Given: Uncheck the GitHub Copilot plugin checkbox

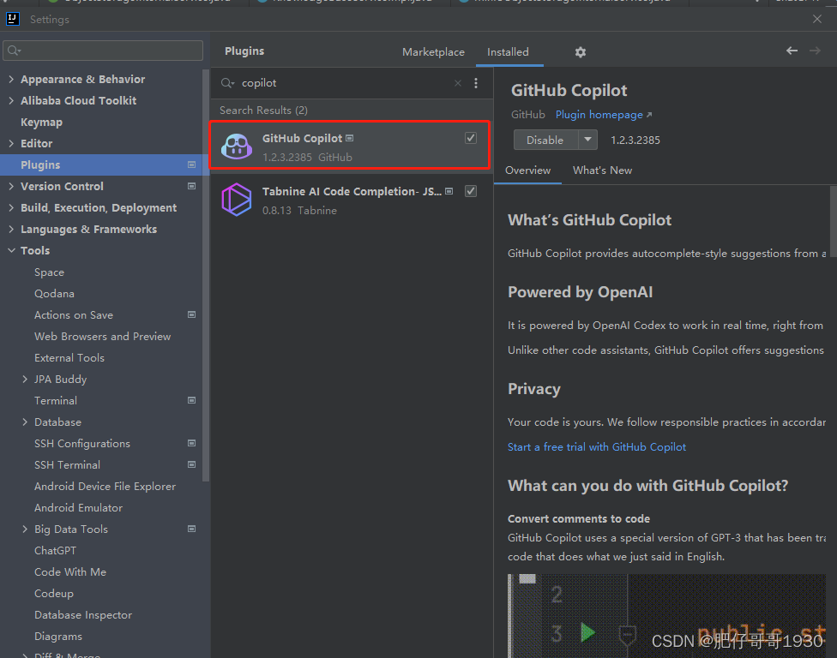Looking at the screenshot, I should [x=470, y=138].
